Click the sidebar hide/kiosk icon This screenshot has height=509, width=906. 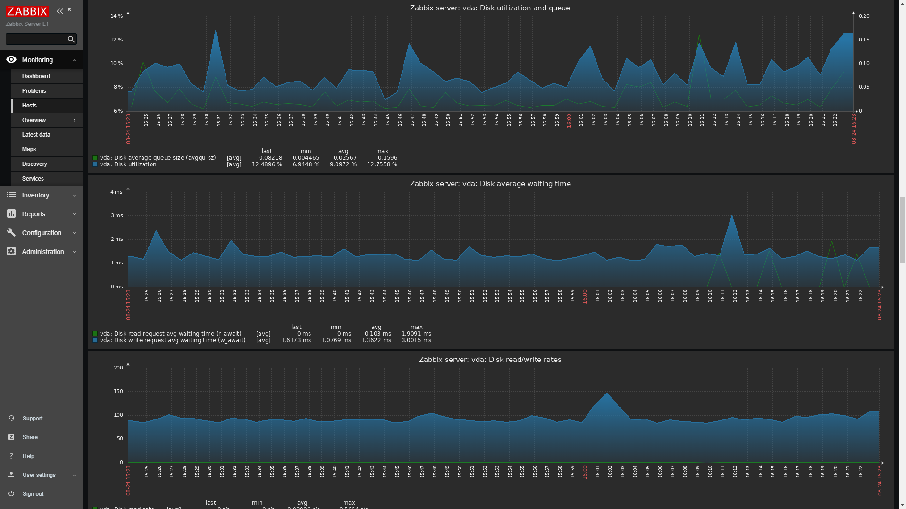click(71, 11)
